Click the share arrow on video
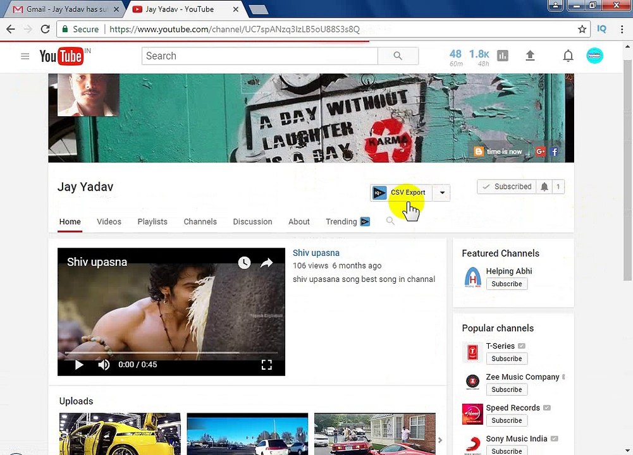Screen dimensions: 633x455 point(266,264)
